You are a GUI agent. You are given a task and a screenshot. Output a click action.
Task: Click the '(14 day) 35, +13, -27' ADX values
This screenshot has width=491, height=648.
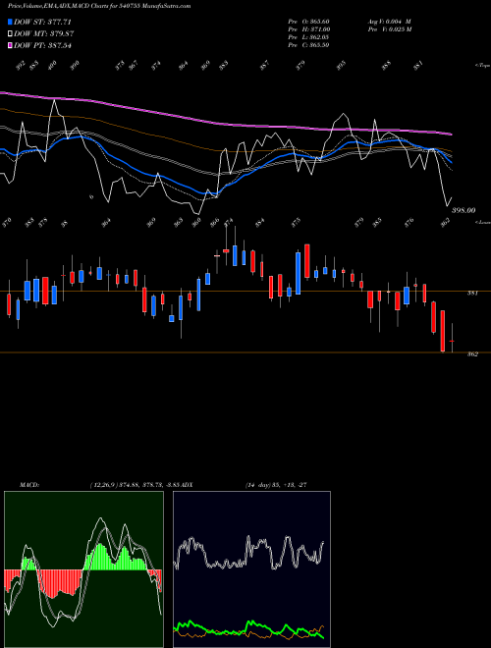[x=276, y=485]
